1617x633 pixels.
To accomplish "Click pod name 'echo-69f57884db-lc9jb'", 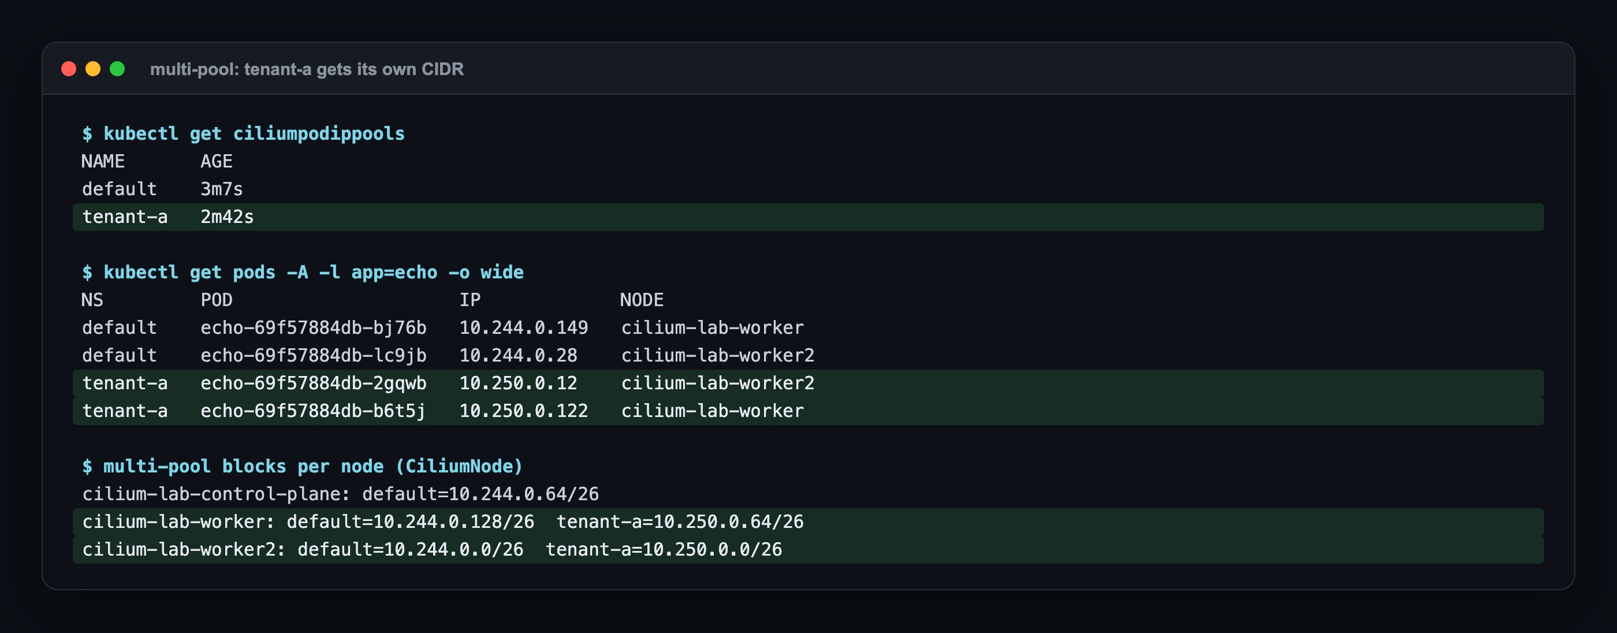I will tap(313, 355).
